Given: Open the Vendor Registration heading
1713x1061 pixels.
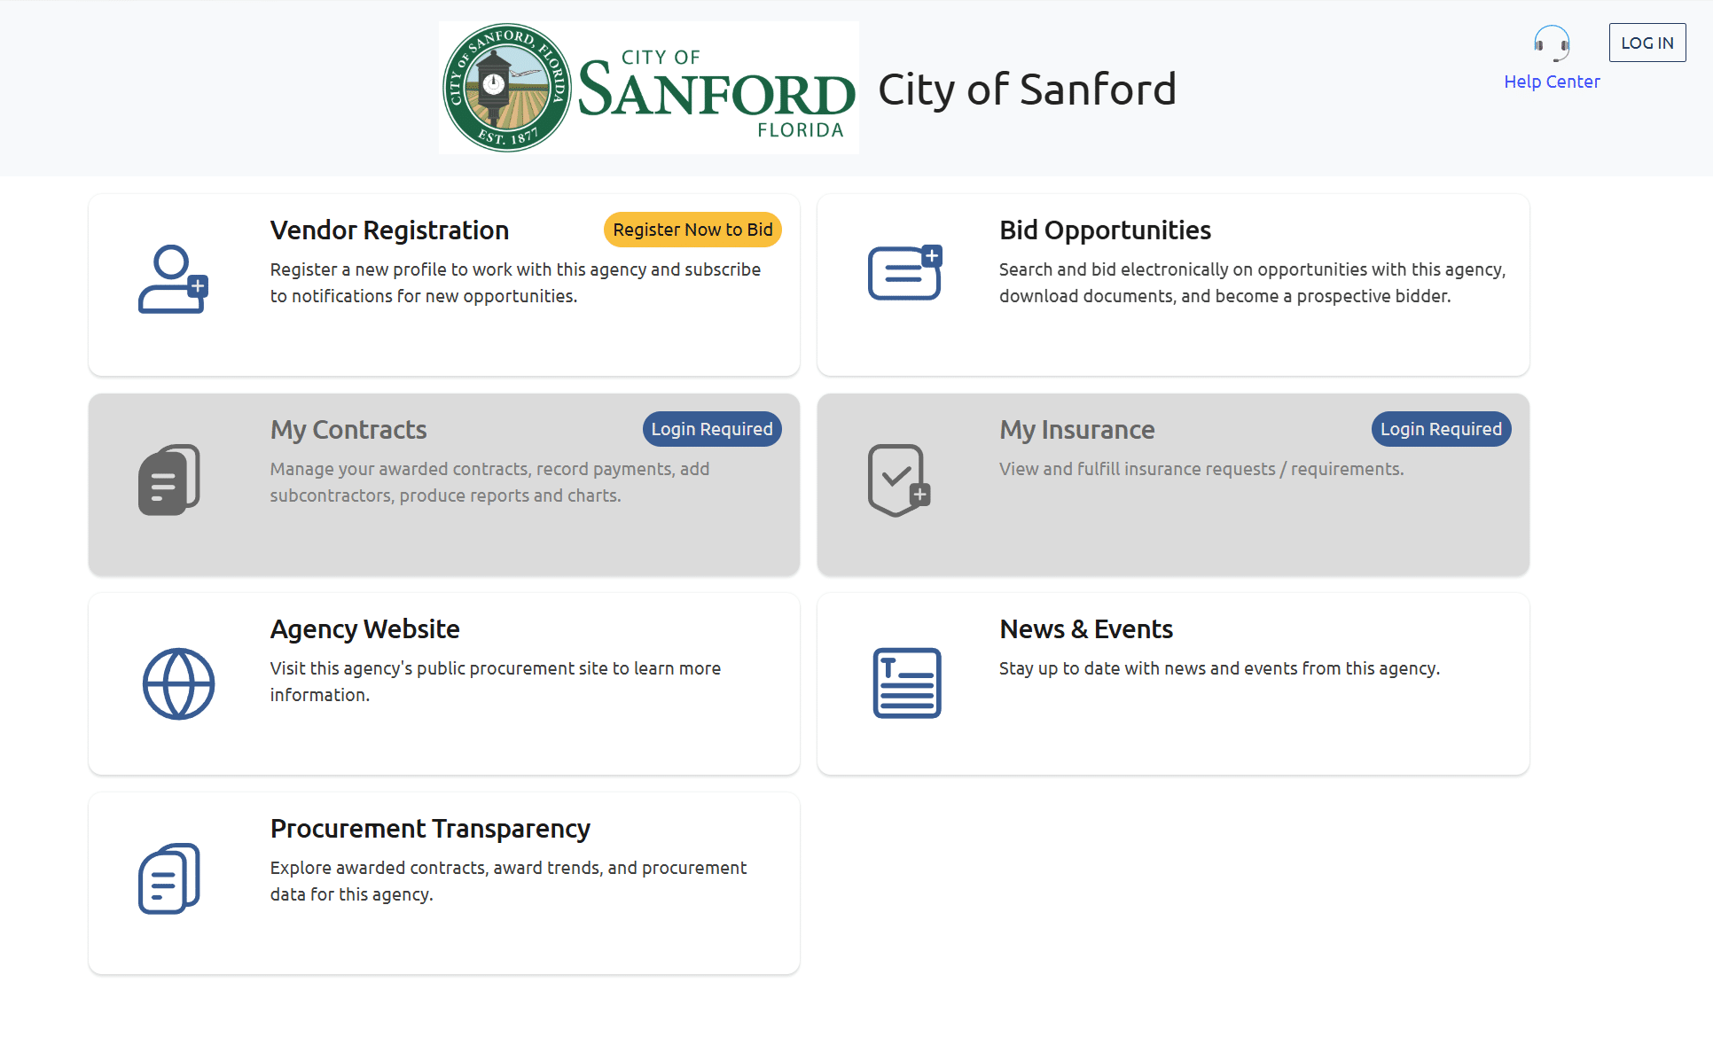Looking at the screenshot, I should (389, 230).
